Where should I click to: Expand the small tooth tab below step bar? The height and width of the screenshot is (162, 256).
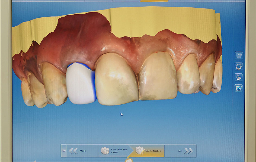coord(129,160)
